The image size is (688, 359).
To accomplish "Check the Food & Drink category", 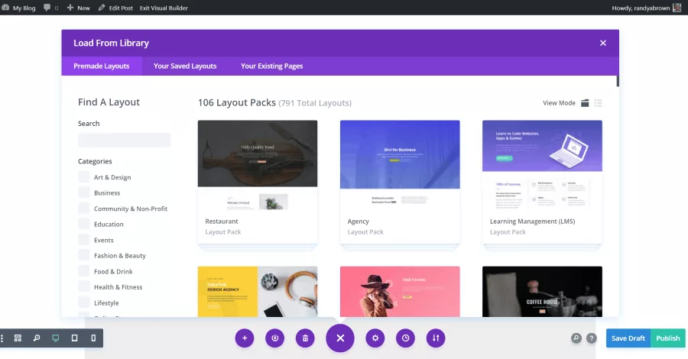I will [x=84, y=271].
